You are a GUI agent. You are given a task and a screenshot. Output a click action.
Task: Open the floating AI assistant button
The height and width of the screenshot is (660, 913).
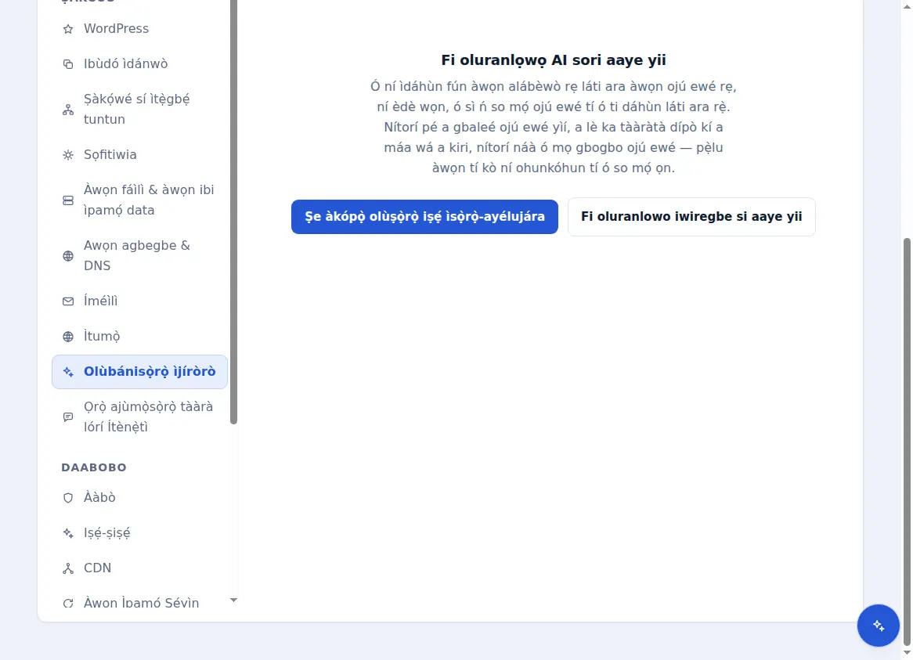click(878, 625)
